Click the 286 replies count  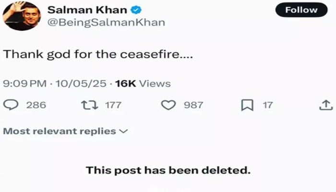[36, 105]
